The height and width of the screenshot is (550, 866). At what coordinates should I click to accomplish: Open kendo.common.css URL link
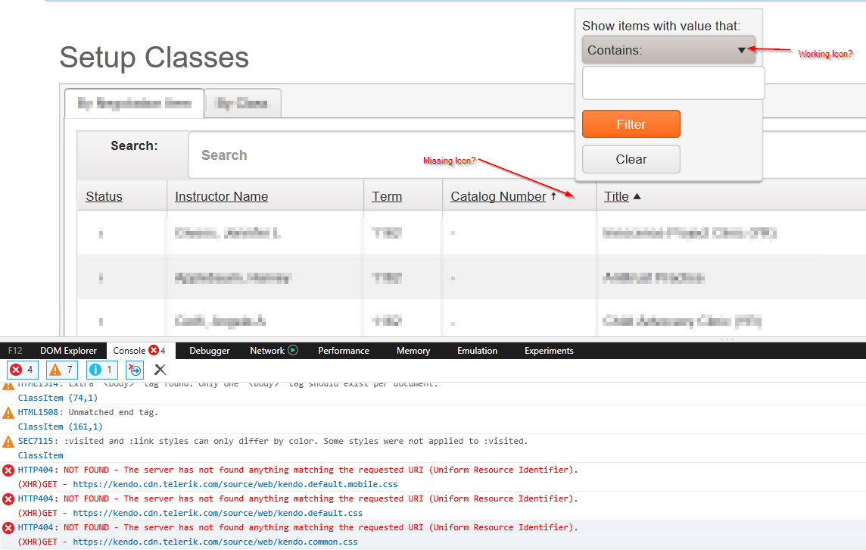click(216, 542)
